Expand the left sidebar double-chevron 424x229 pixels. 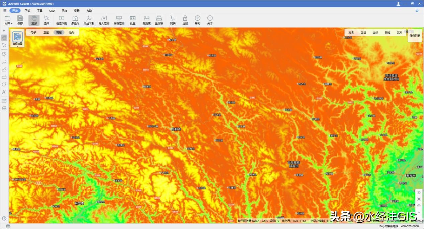(4, 31)
